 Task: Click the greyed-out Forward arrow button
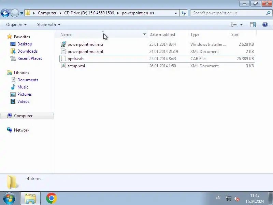click(15, 13)
